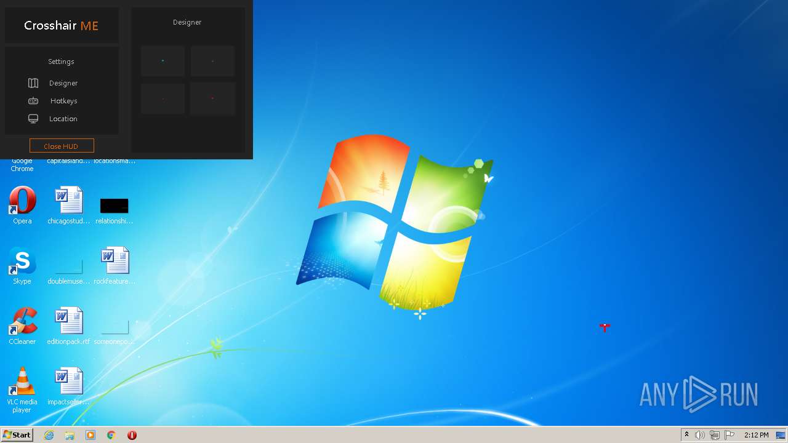The image size is (788, 443).
Task: Launch Google Chrome from the taskbar
Action: pyautogui.click(x=111, y=435)
